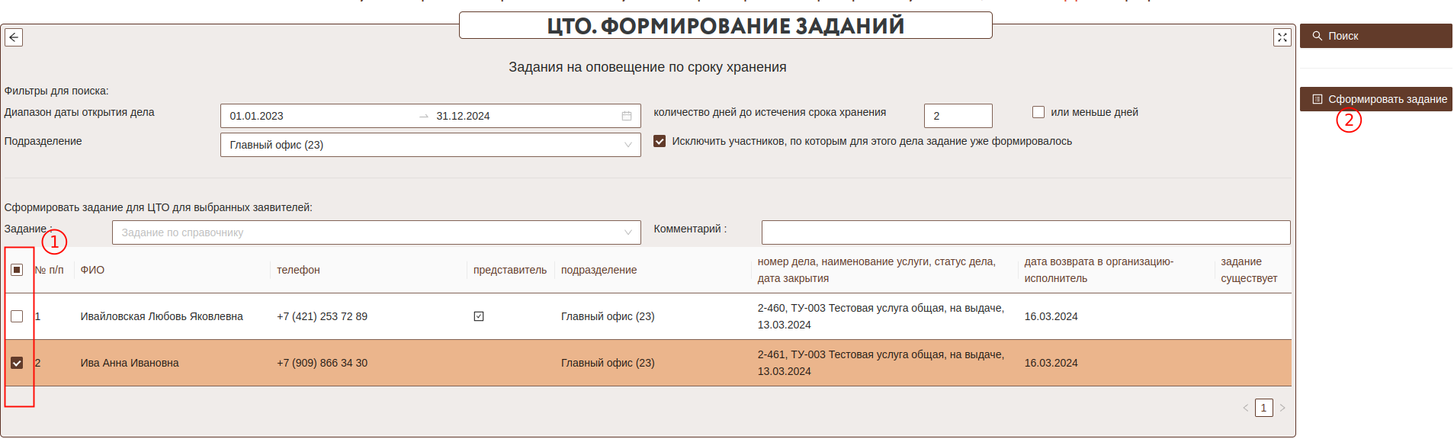The image size is (1454, 439).
Task: Click the fullscreen expand icon
Action: pos(1282,37)
